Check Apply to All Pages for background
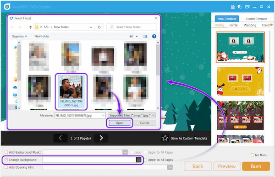The height and width of the screenshot is (177, 275). [145, 160]
